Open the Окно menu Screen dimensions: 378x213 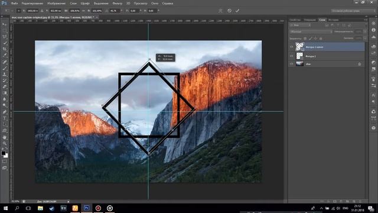tap(155, 4)
